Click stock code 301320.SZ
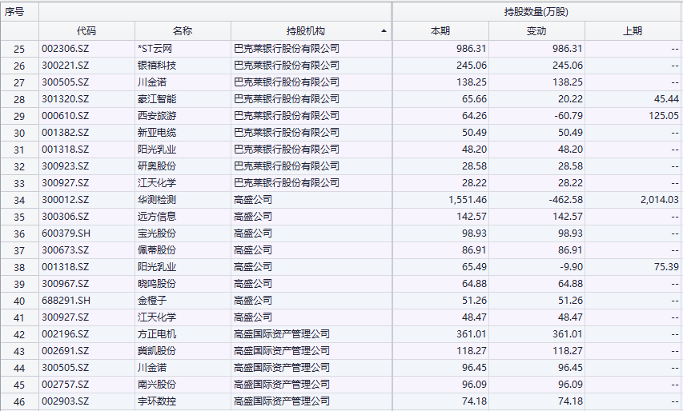The image size is (683, 411). [66, 99]
